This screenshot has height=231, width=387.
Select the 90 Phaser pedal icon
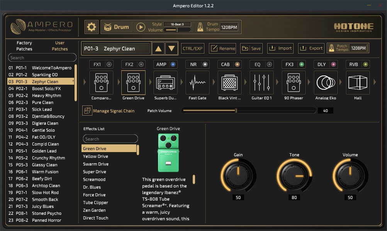[294, 83]
